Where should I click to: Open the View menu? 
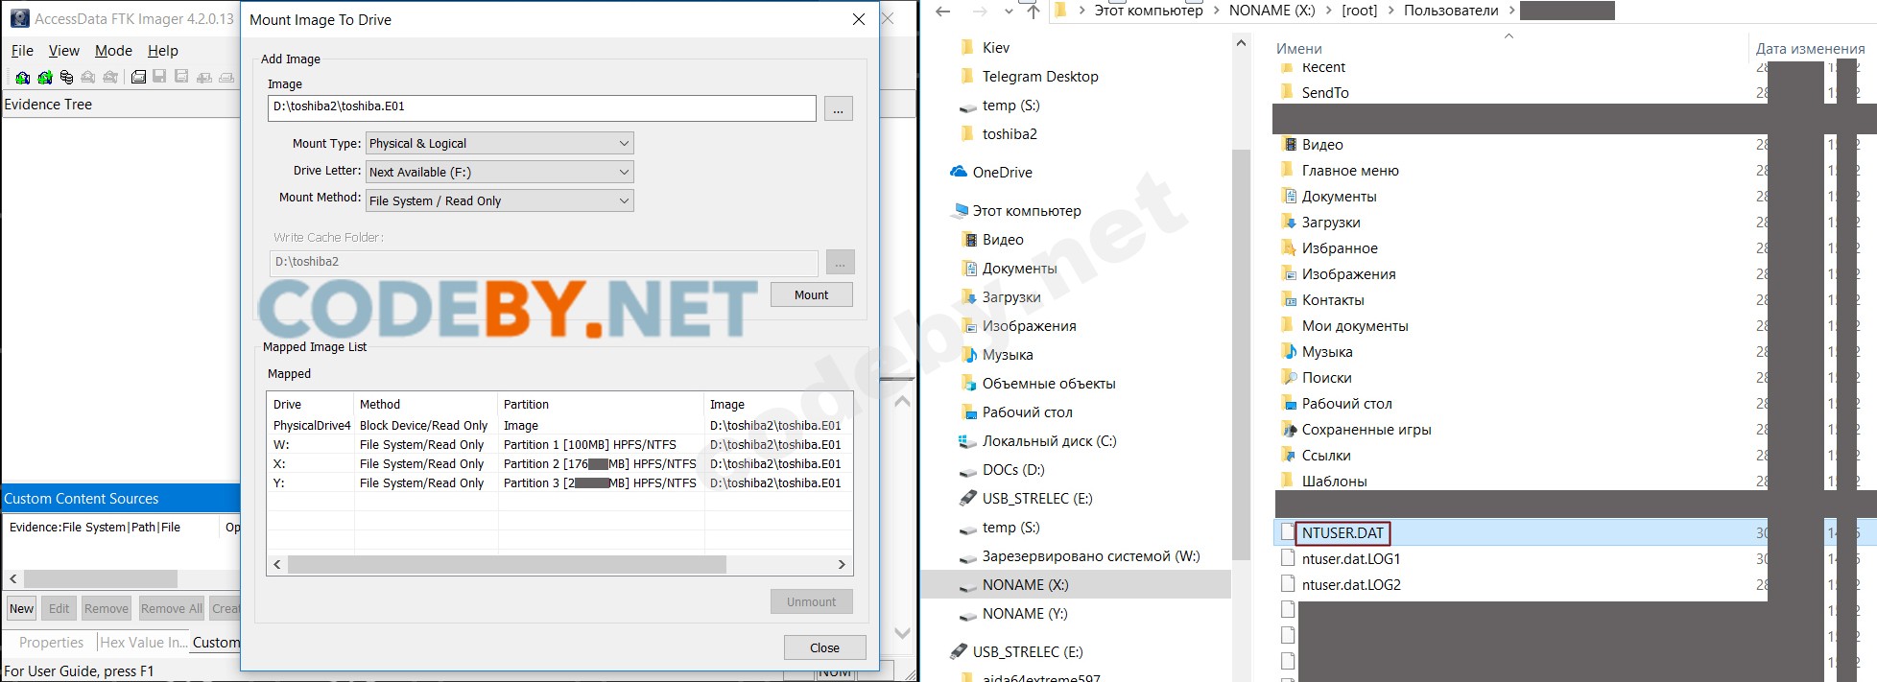[x=64, y=51]
